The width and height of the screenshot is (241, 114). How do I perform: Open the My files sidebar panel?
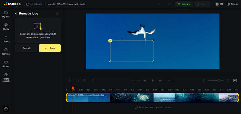tap(6, 14)
